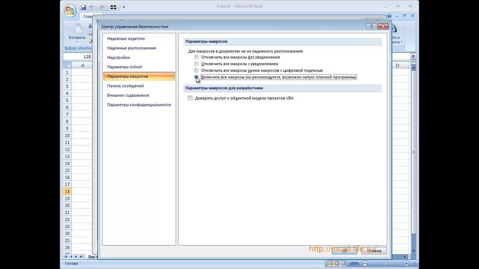The width and height of the screenshot is (479, 269).
Task: Enable trust access to VBA project model
Action: [x=190, y=98]
